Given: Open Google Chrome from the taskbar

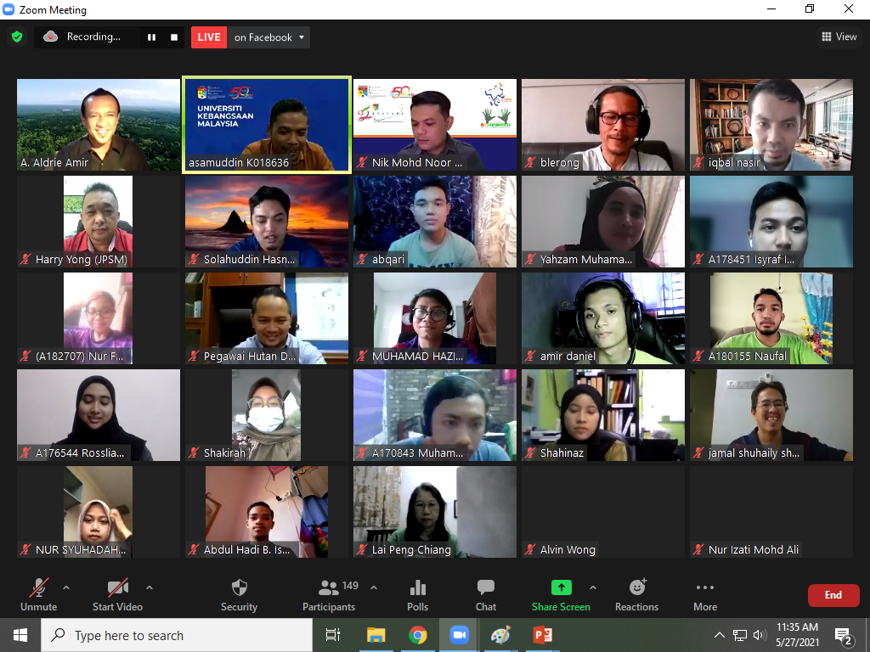Looking at the screenshot, I should pos(417,635).
